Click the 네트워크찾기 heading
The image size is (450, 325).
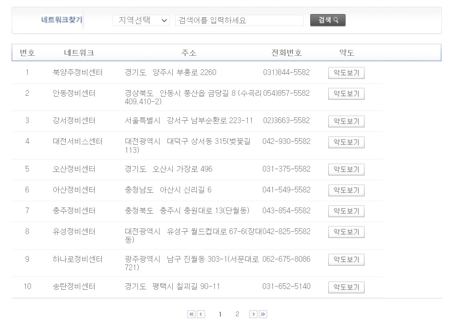[62, 20]
